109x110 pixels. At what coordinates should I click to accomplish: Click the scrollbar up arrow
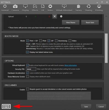tap(106, 16)
